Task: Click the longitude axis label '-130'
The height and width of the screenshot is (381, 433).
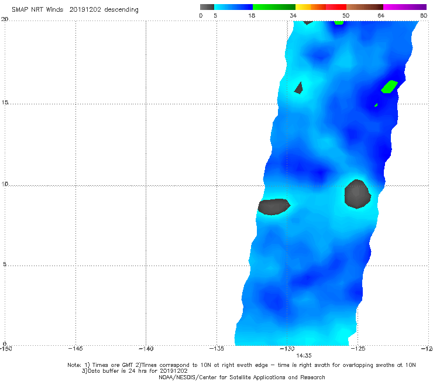Action: 287,349
